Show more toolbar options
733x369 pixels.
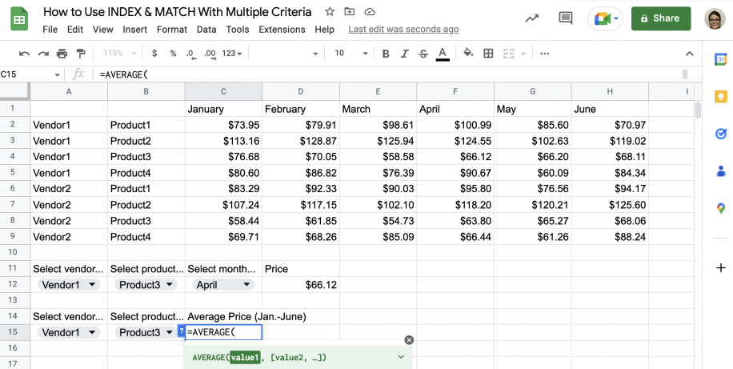(545, 54)
